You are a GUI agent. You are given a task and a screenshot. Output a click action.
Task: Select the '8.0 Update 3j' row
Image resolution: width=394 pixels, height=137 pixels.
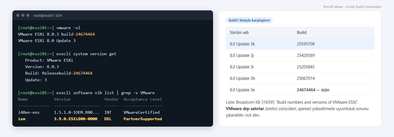pyautogui.click(x=300, y=55)
